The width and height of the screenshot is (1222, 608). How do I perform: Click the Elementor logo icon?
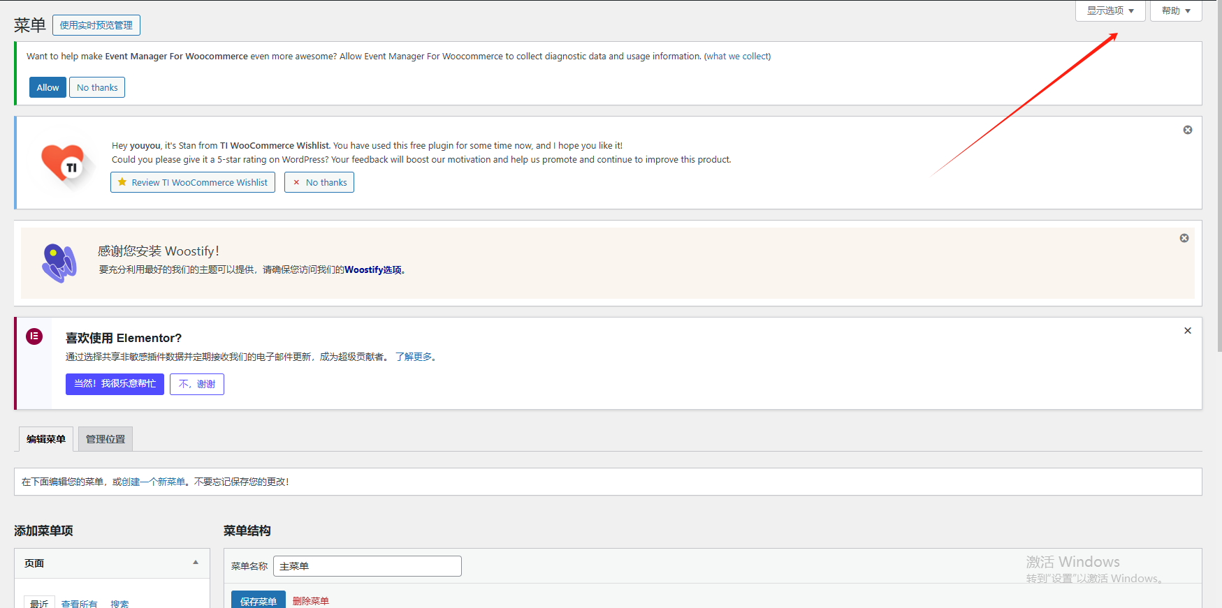(x=34, y=336)
